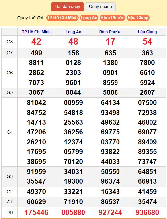167x219 pixels.
Task: Select Hậu Giang trial-spin pill
Action: coord(138,18)
